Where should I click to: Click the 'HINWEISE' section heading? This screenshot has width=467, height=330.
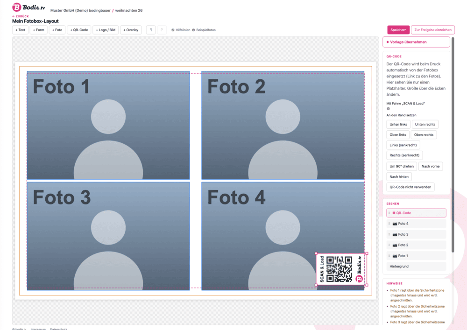pos(394,284)
